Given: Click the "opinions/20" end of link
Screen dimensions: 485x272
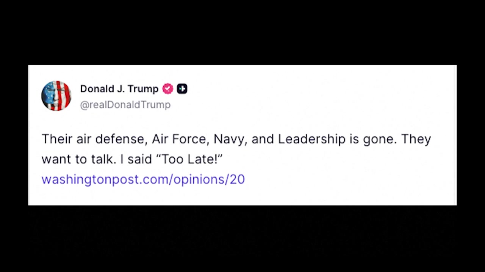Looking at the screenshot, I should [x=209, y=179].
